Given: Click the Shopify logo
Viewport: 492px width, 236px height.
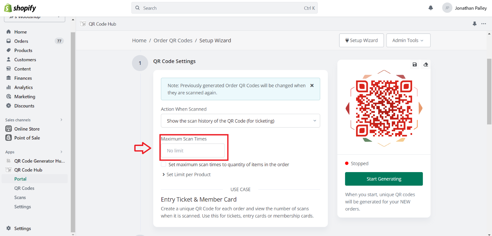Looking at the screenshot, I should tap(20, 8).
